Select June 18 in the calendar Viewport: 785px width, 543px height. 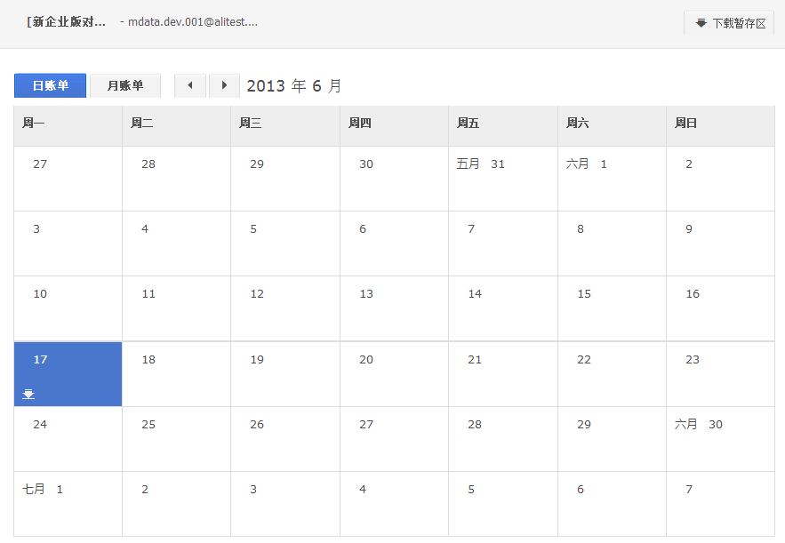[x=177, y=374]
